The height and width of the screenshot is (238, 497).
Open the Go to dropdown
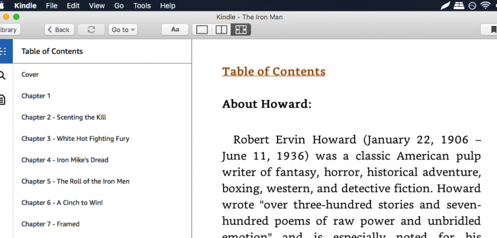pyautogui.click(x=123, y=30)
